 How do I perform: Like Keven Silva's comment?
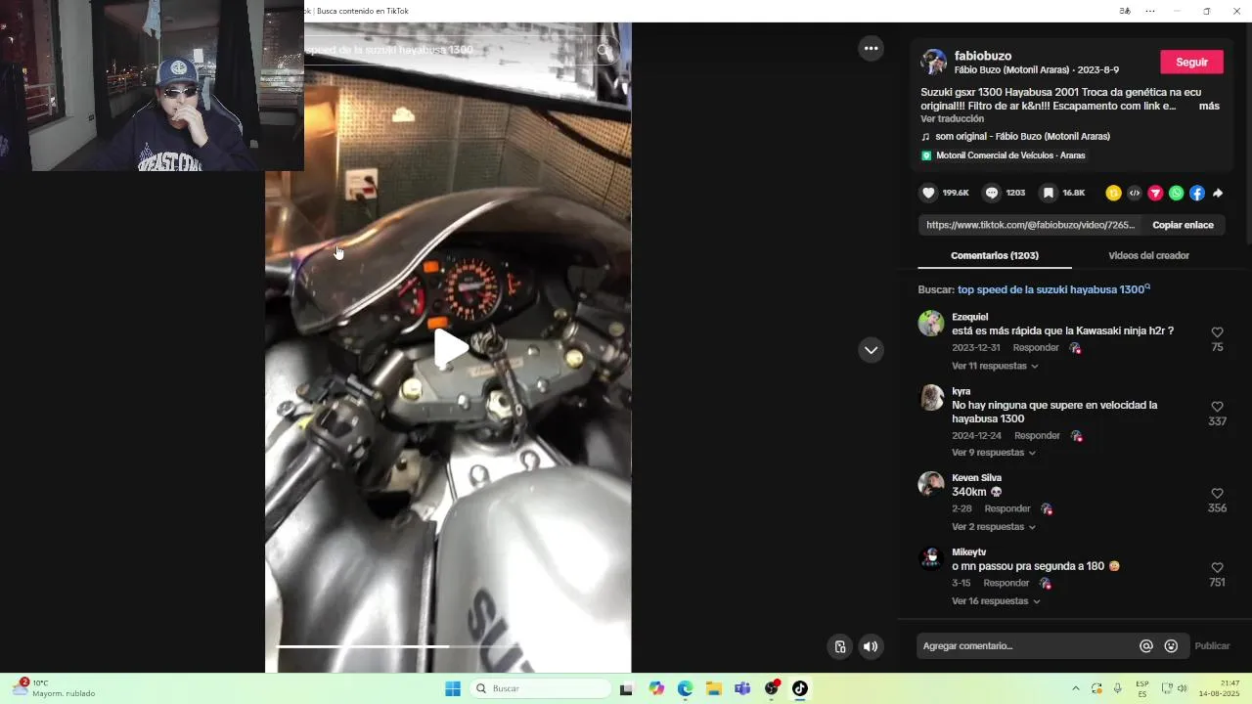click(x=1217, y=494)
